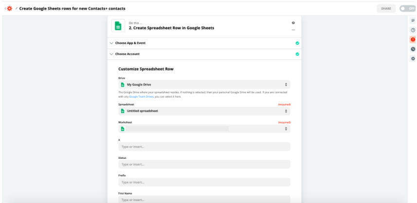Viewport: 417px width, 203px height.
Task: Open the sidebar outline list icon
Action: pos(413,20)
